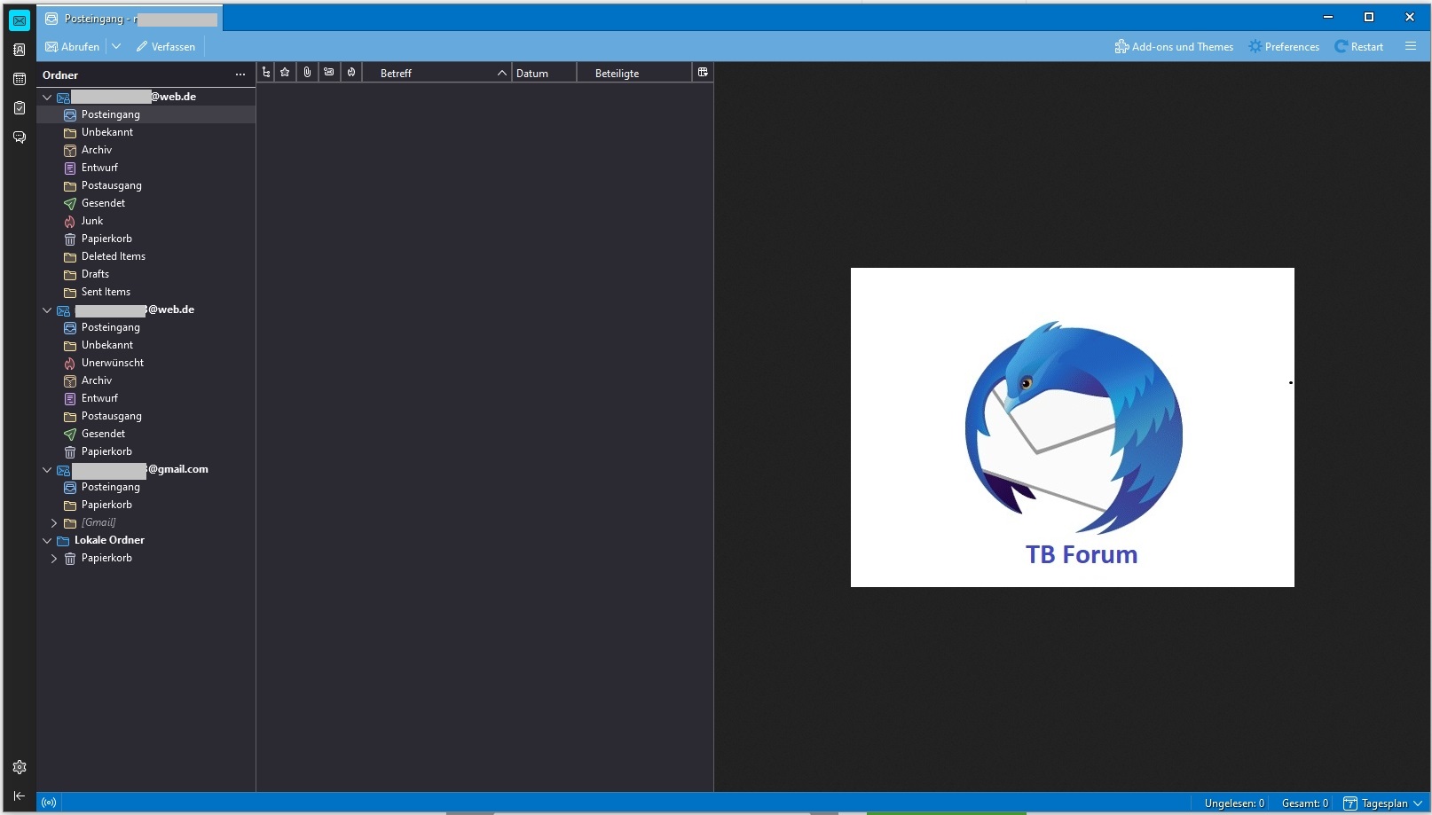
Task: Select the highlighted Posteingang folder
Action: click(146, 114)
